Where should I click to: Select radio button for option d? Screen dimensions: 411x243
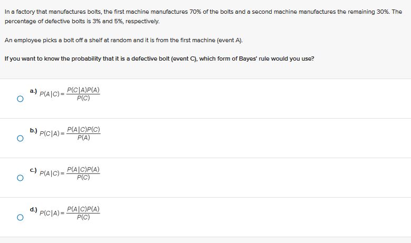pos(20,217)
